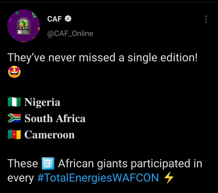Click the lightning bolt emoji
The image size is (218, 193).
pyautogui.click(x=169, y=178)
